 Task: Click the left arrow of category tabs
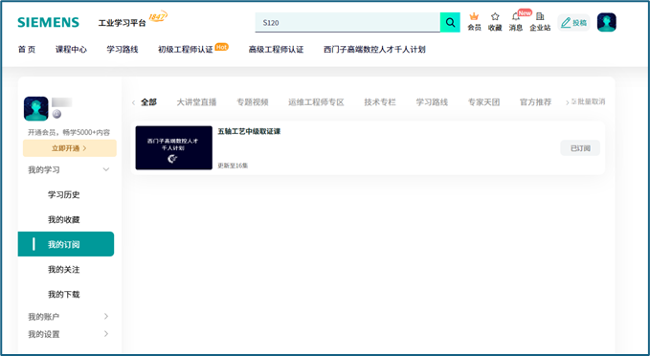coord(133,102)
